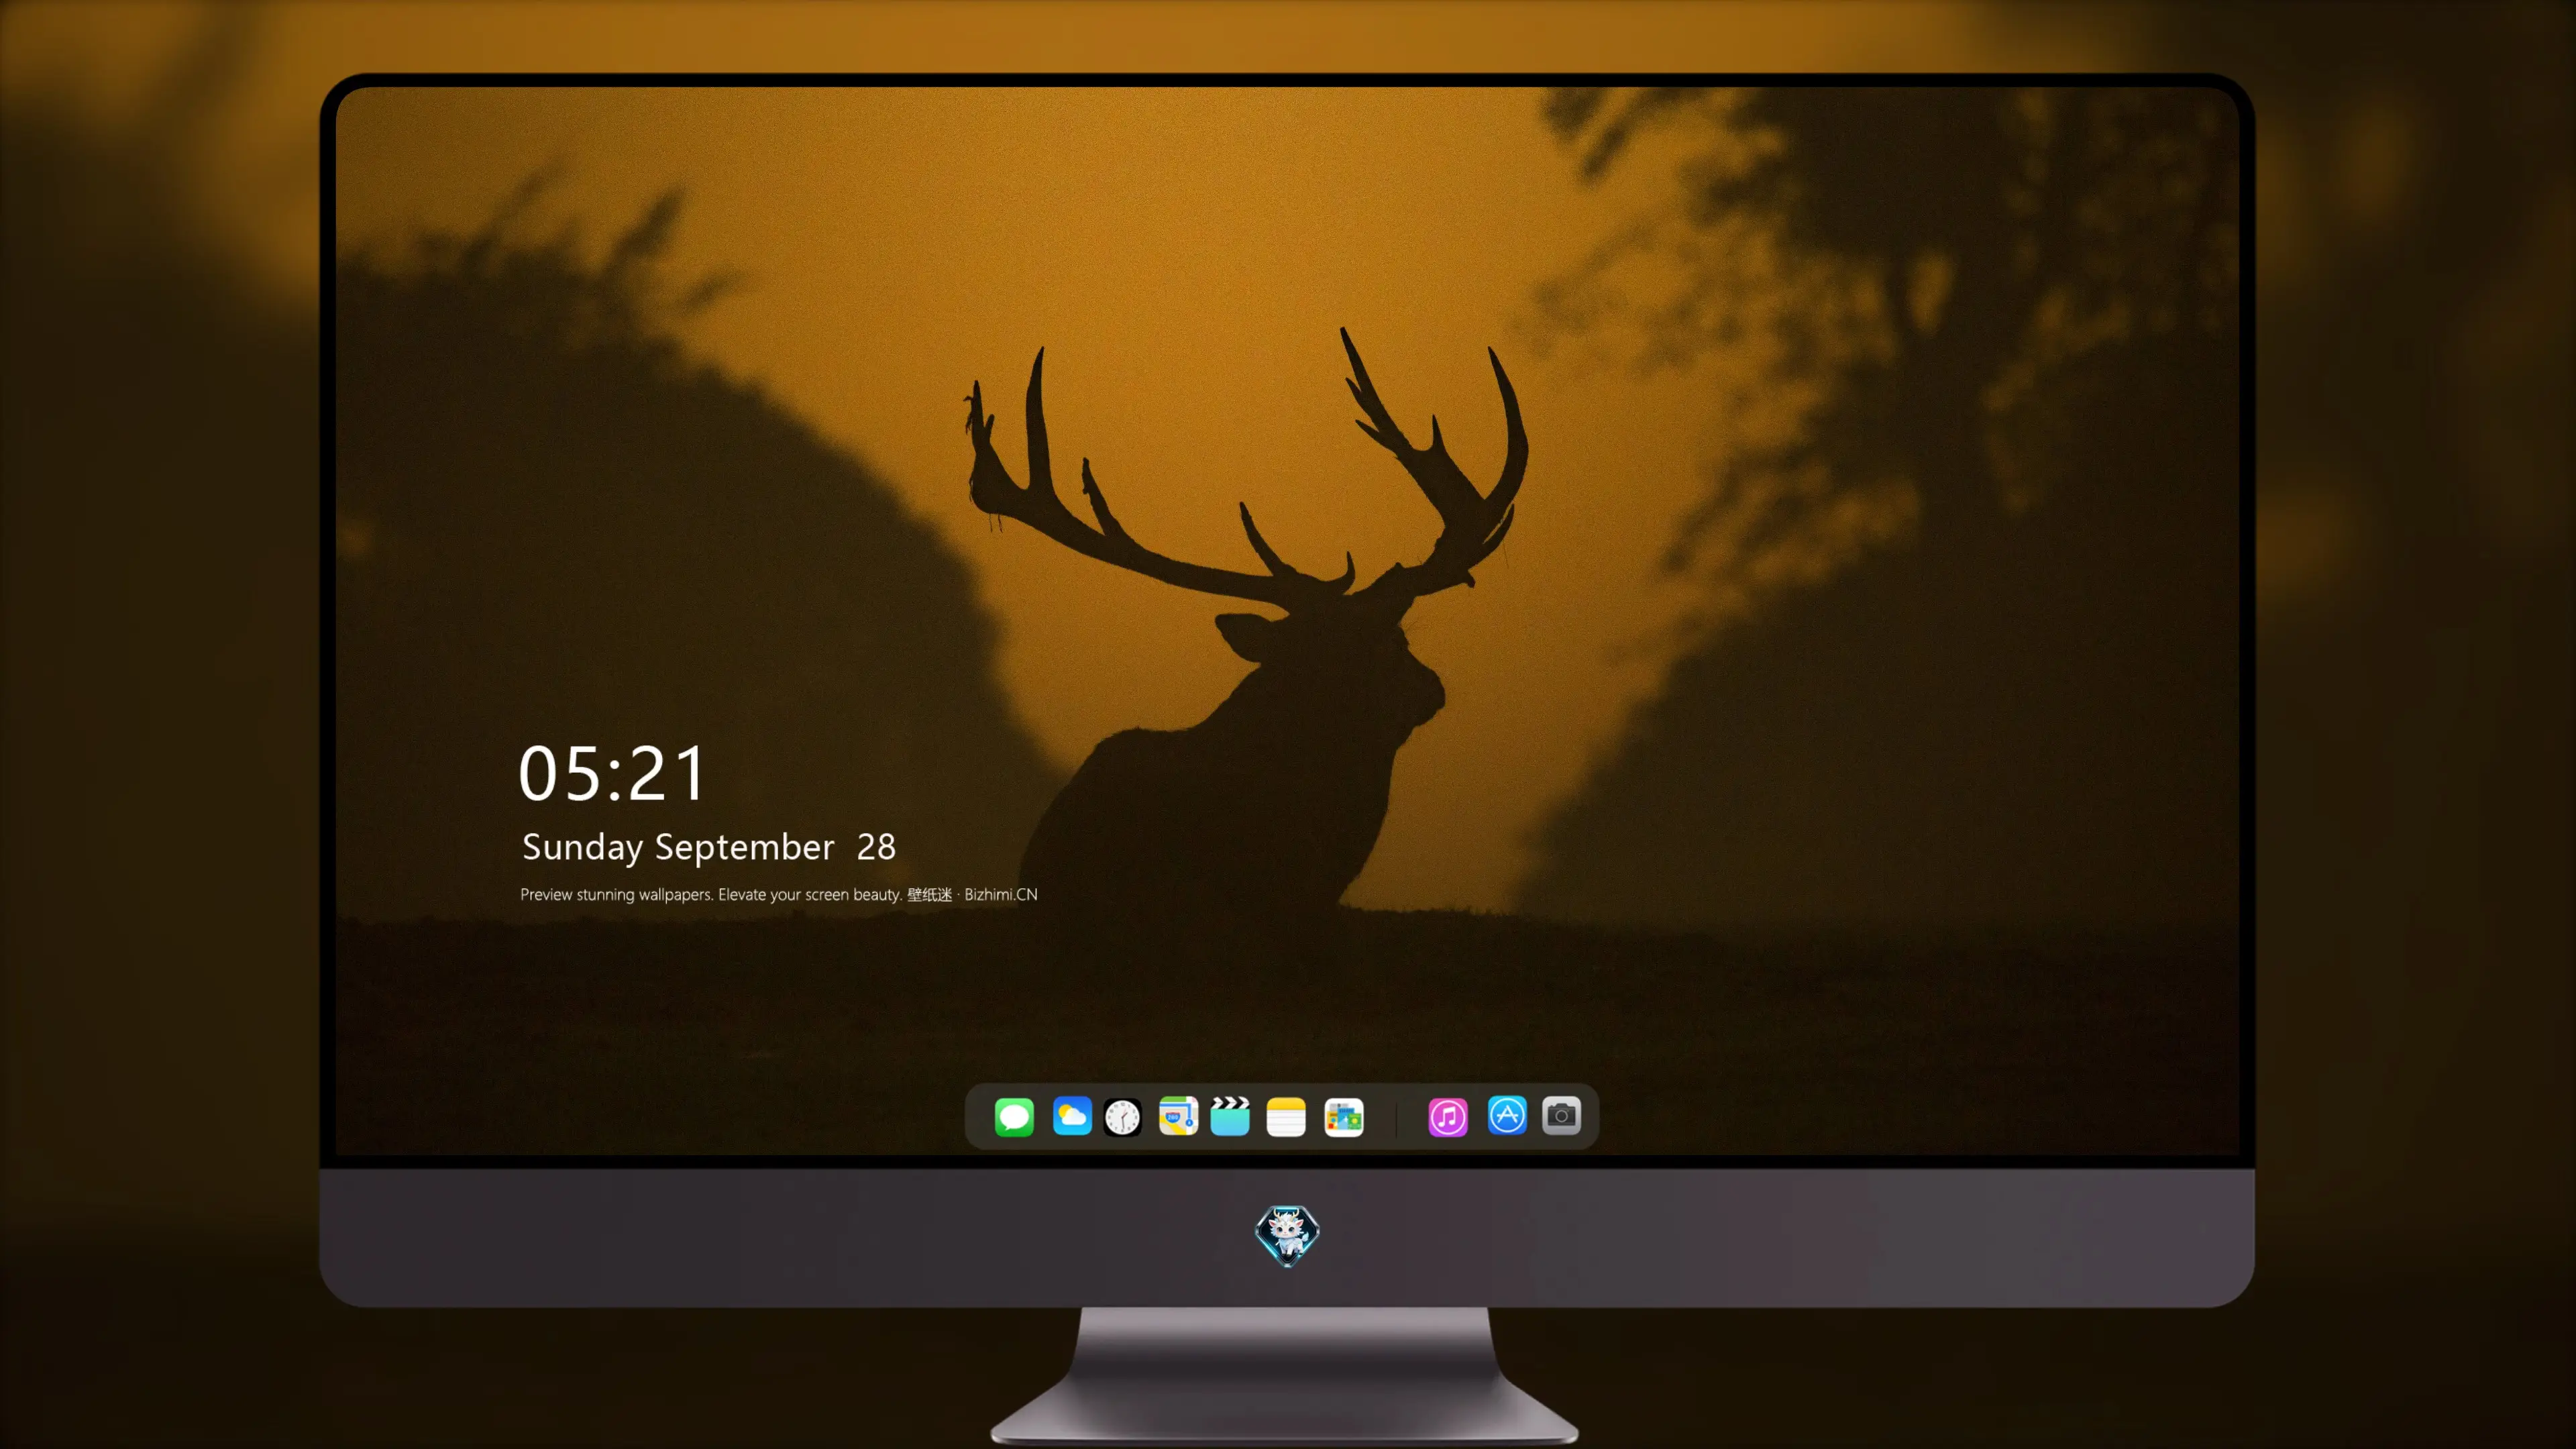The height and width of the screenshot is (1449, 2576).
Task: Open the blue App Store icon
Action: click(x=1507, y=1116)
